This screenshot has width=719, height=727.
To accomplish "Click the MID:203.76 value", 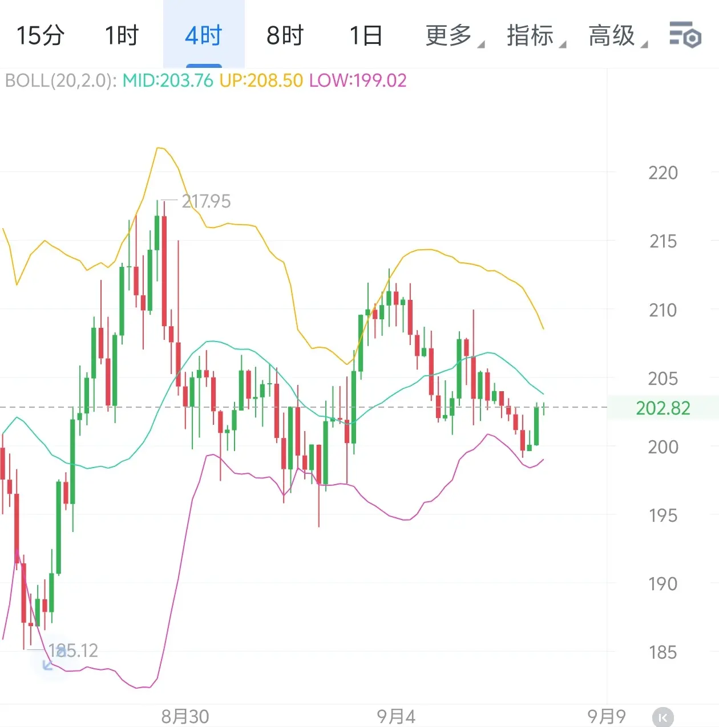I will tap(168, 80).
